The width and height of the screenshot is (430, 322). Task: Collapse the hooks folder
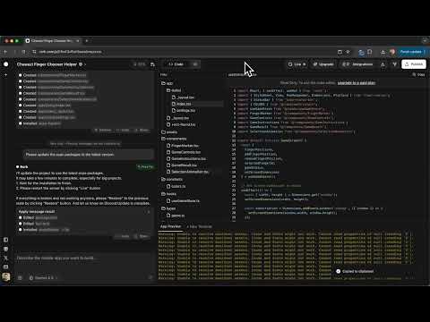pyautogui.click(x=169, y=194)
